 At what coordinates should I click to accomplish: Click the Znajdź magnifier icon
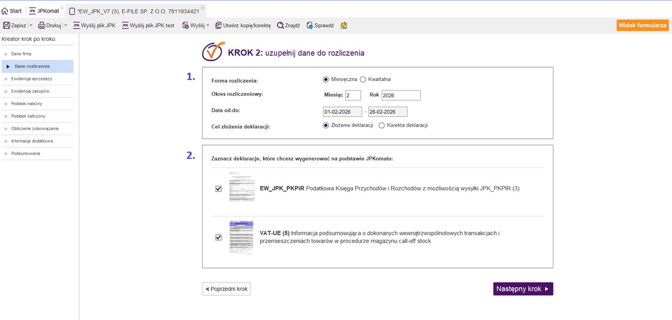coord(281,25)
